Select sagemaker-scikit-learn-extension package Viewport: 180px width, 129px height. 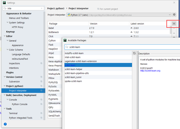click(x=98, y=61)
